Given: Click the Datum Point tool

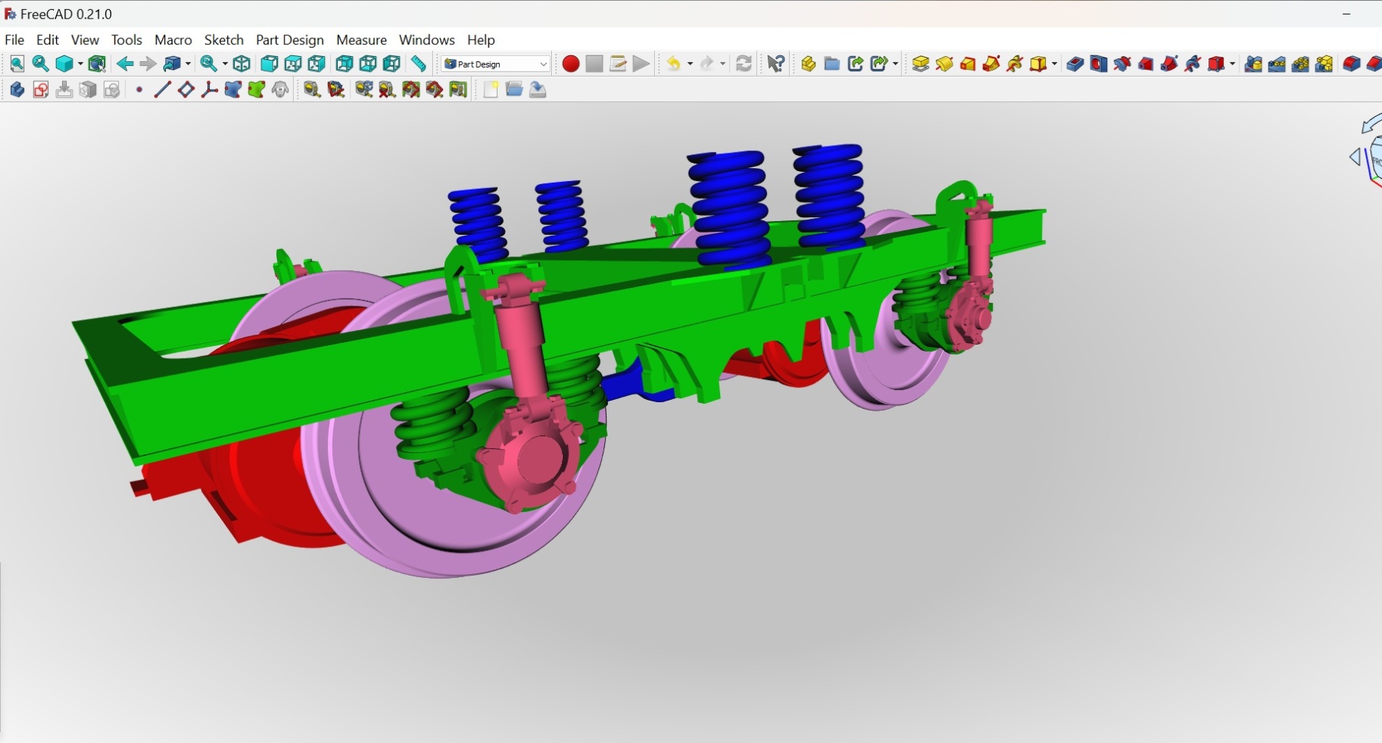Looking at the screenshot, I should (x=139, y=90).
